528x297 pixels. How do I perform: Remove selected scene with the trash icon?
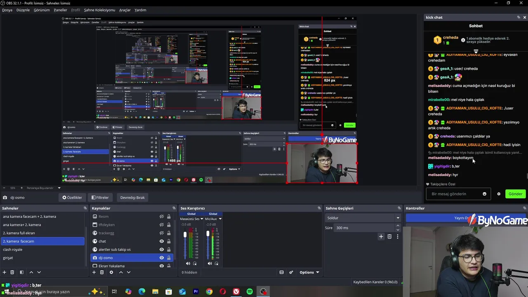(12, 272)
